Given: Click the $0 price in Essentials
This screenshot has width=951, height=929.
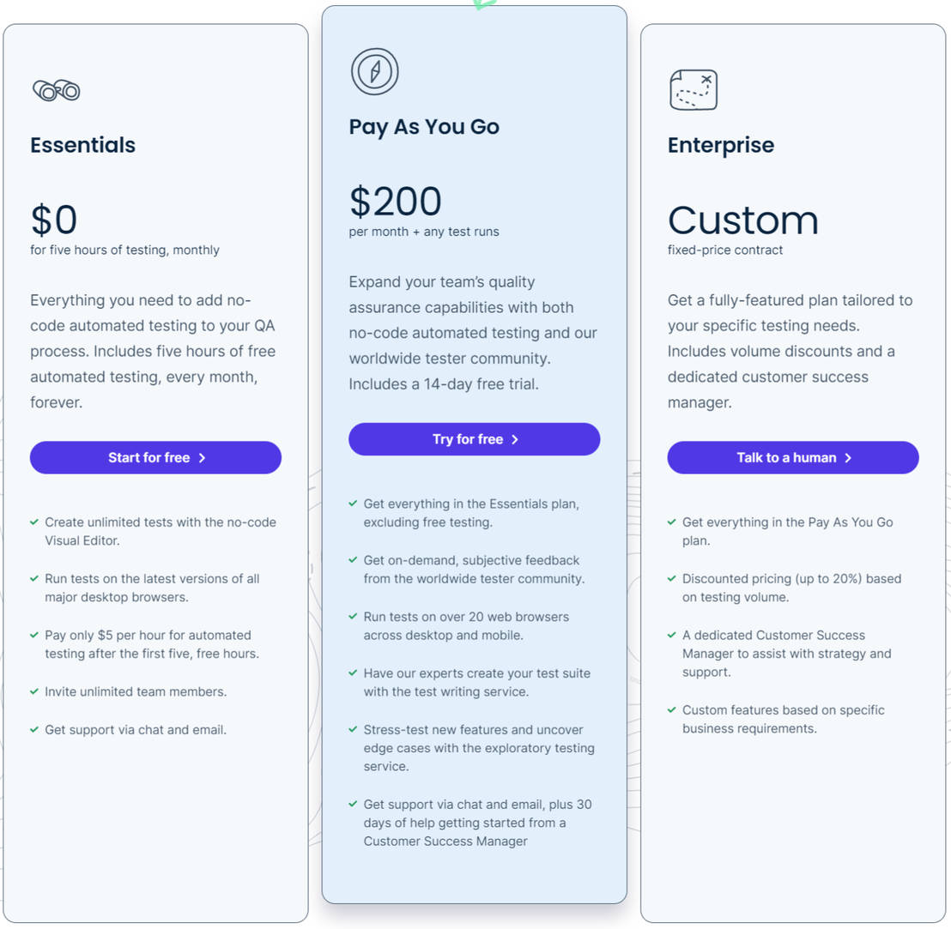Looking at the screenshot, I should click(x=54, y=221).
